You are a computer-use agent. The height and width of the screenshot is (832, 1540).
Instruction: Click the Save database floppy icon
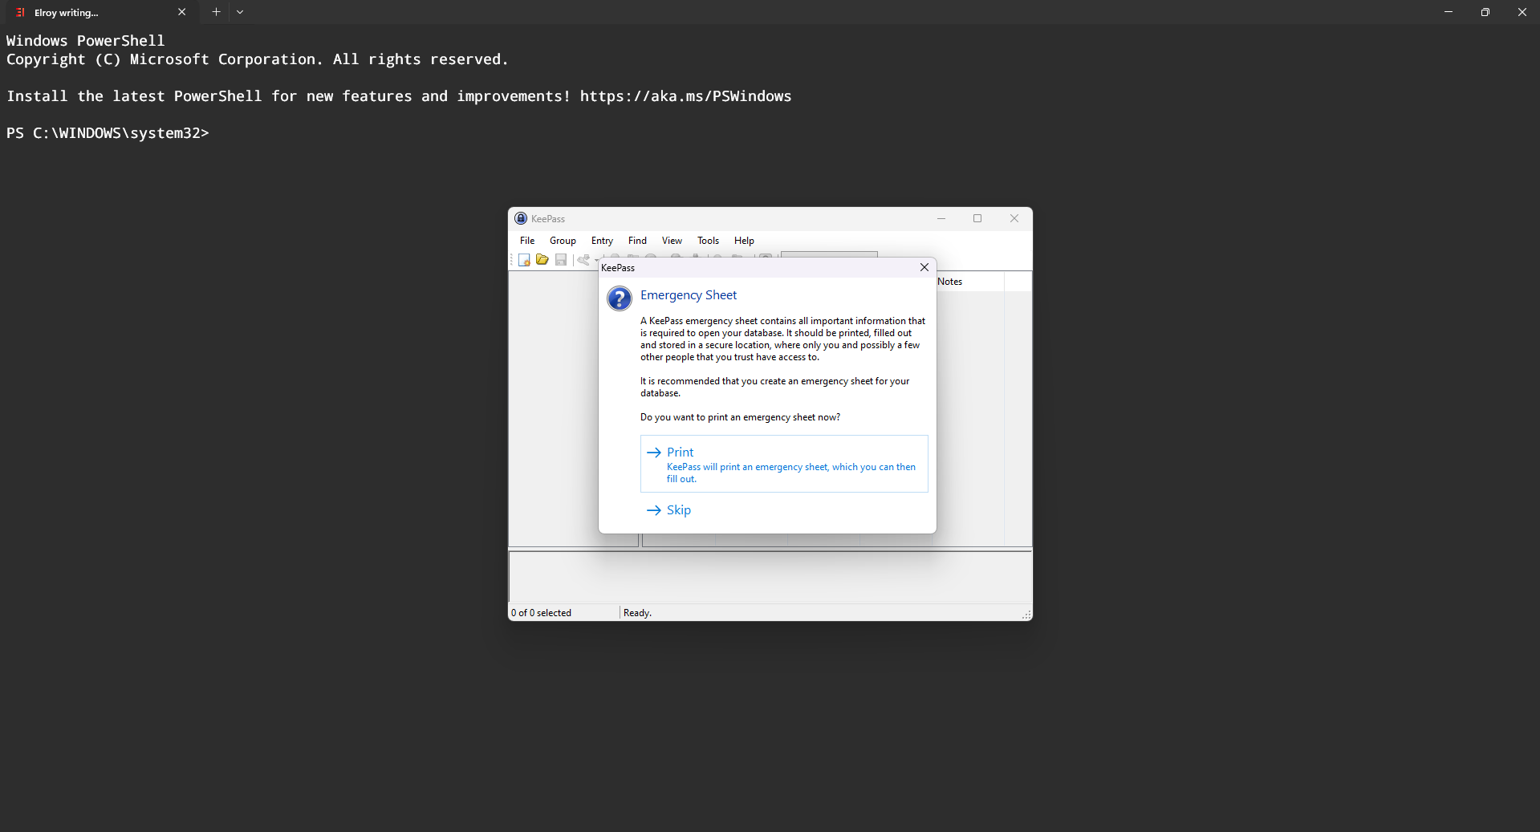(561, 260)
